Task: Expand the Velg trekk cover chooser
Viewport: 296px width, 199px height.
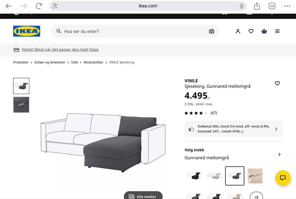Action: pyautogui.click(x=233, y=154)
